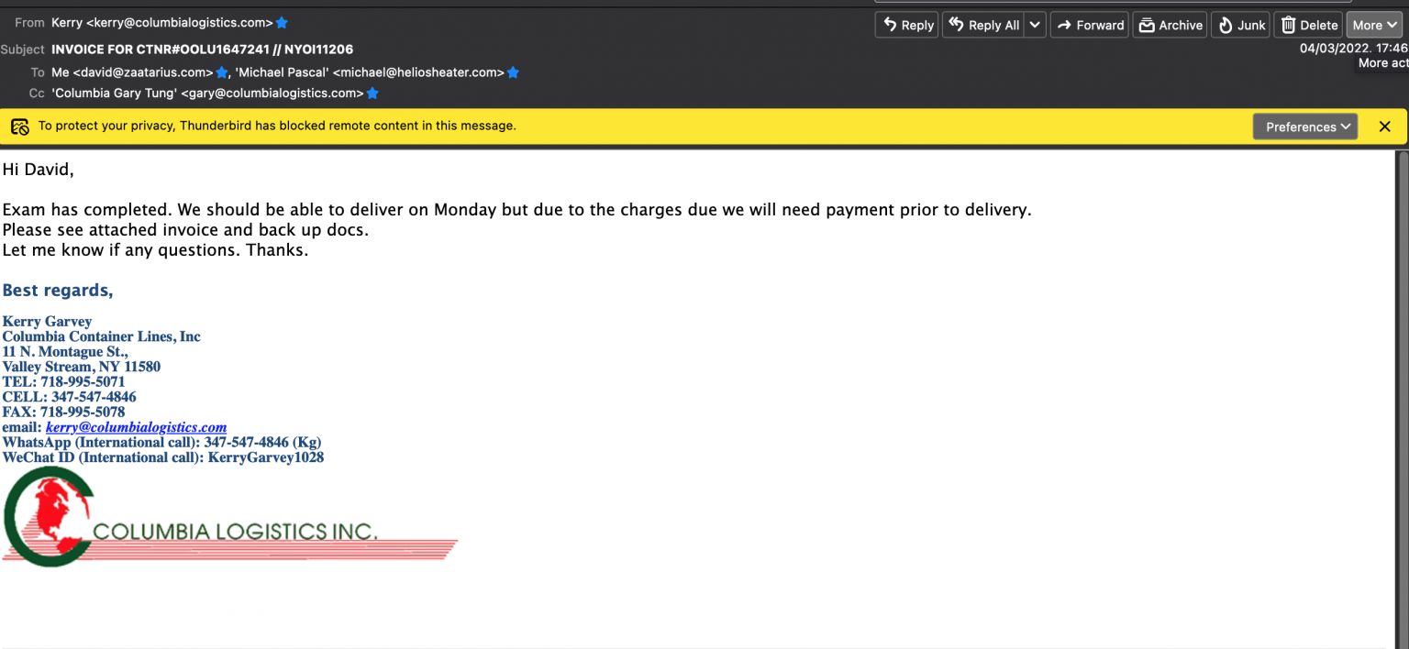The height and width of the screenshot is (649, 1409).
Task: Click the blocked remote content icon
Action: click(x=19, y=126)
